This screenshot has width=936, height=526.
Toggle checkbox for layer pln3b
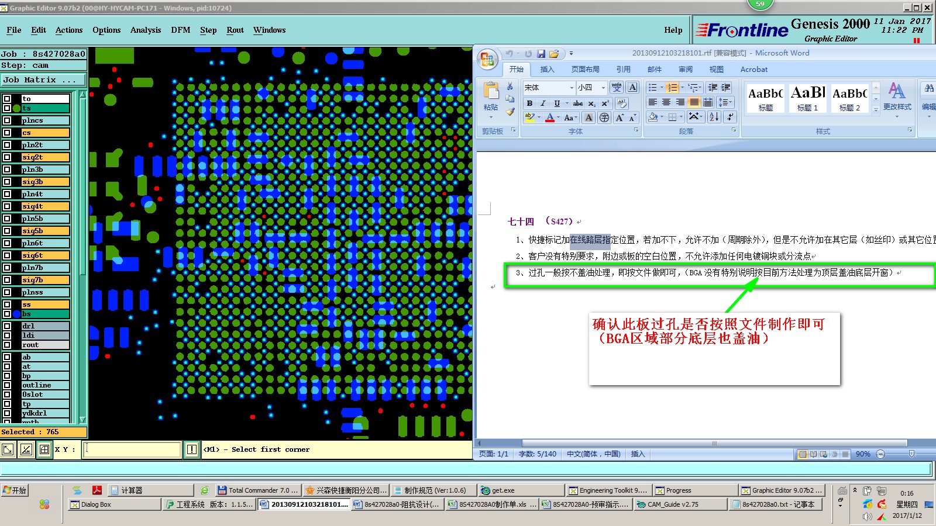[7, 169]
